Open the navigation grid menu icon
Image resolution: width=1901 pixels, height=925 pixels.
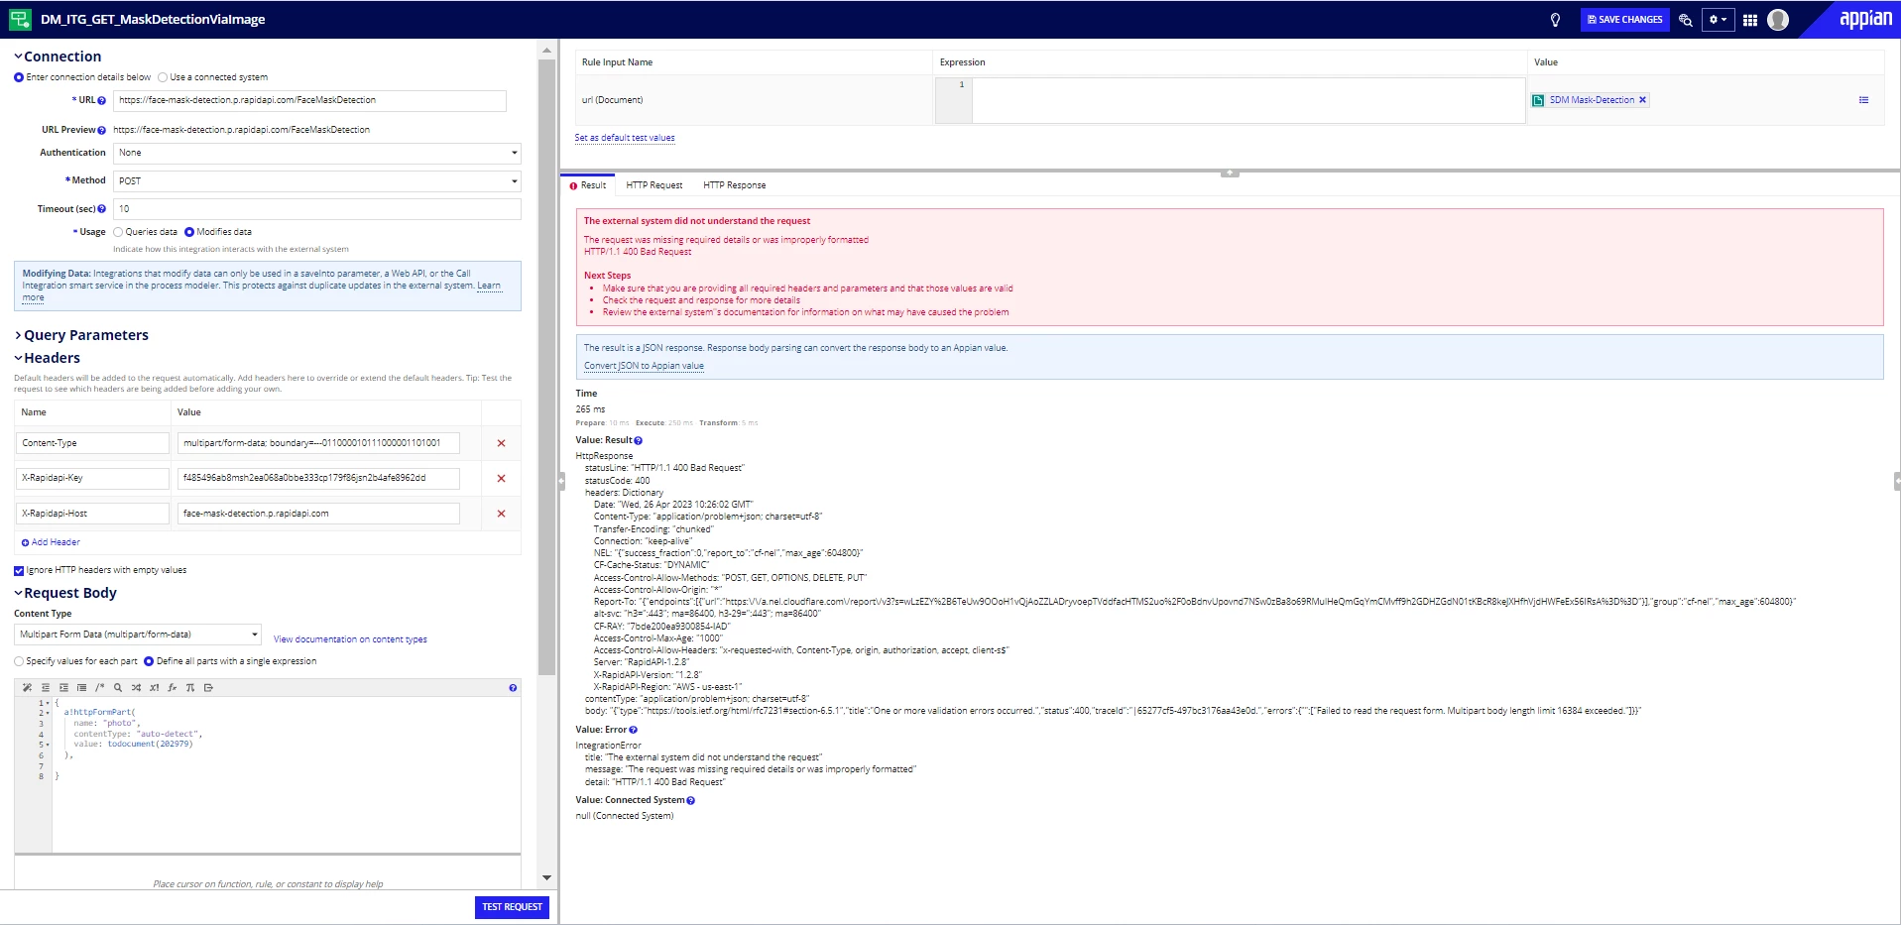1750,20
